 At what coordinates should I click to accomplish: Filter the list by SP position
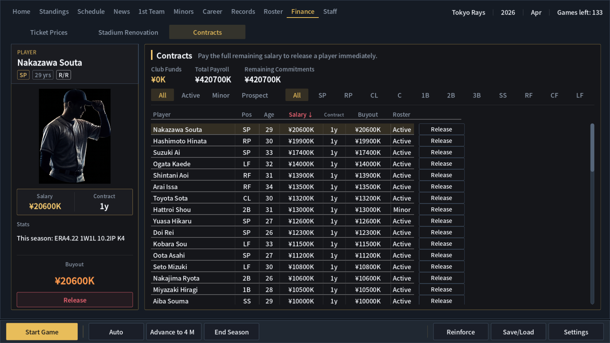coord(322,95)
